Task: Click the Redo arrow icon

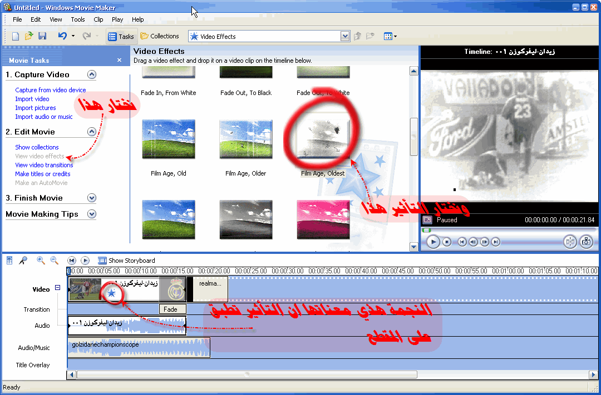Action: (x=87, y=36)
